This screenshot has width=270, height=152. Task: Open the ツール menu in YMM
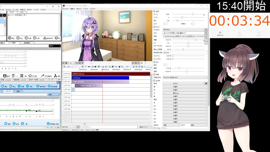(85, 9)
